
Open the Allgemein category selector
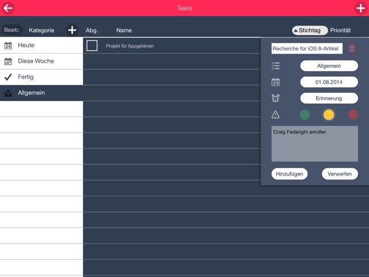[x=329, y=66]
